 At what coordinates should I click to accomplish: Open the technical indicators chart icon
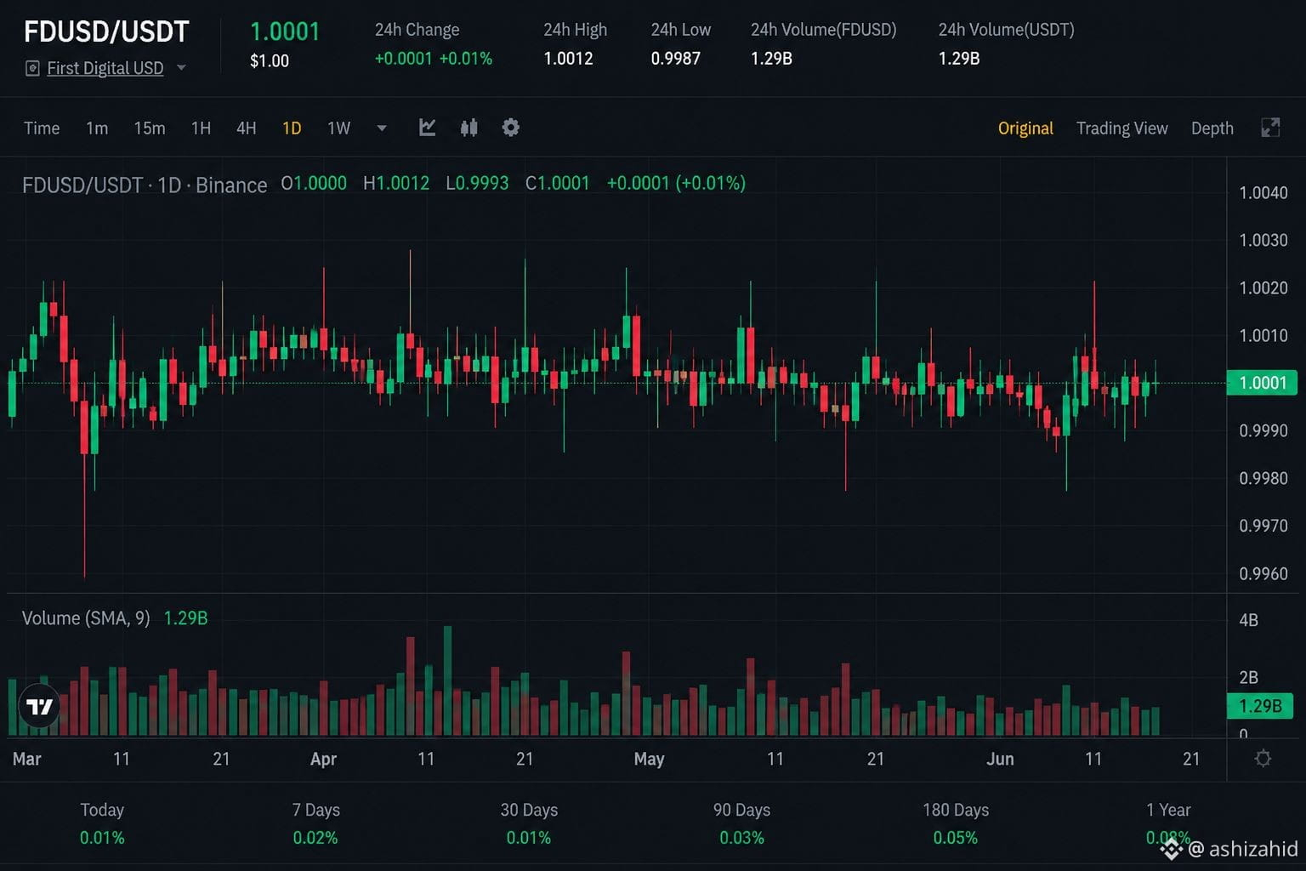[x=428, y=128]
